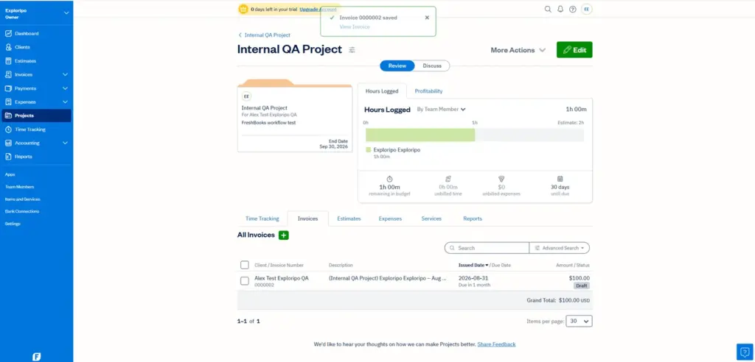Screen dimensions: 755x362
Task: Open the By Team Member dropdown
Action: (x=441, y=110)
